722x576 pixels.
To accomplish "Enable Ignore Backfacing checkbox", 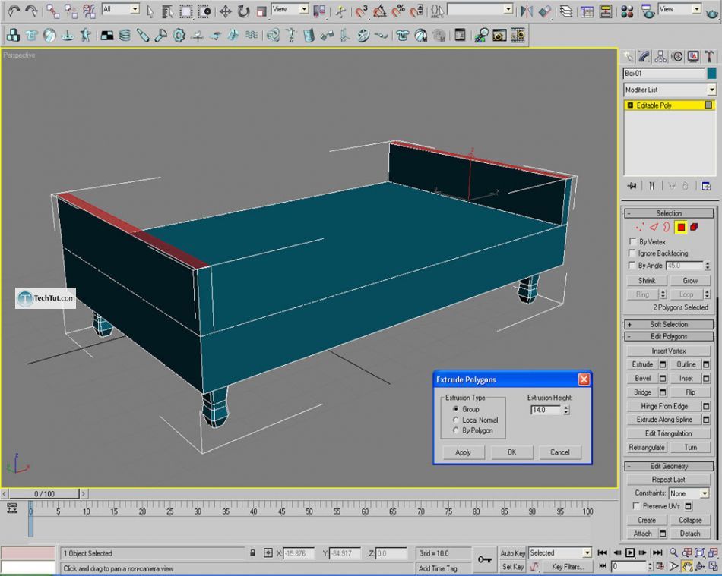I will pyautogui.click(x=632, y=253).
